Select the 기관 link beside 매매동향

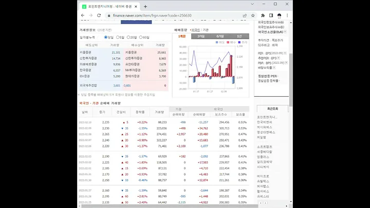(206, 30)
